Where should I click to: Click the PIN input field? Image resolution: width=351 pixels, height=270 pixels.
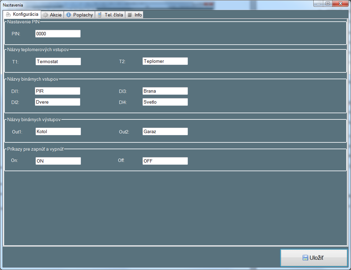(x=58, y=34)
